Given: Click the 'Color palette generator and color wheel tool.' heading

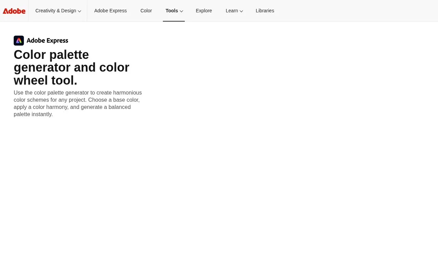Looking at the screenshot, I should pos(72,67).
